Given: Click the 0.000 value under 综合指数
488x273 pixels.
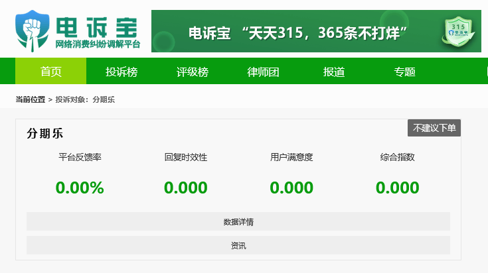Looking at the screenshot, I should (398, 188).
